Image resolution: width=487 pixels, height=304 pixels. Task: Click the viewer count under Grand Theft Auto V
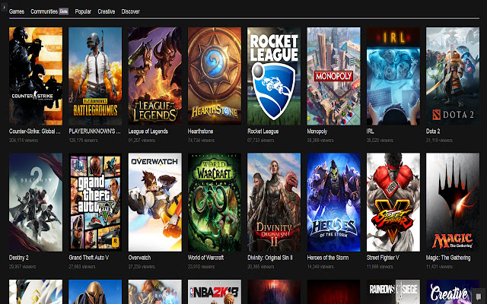[x=82, y=267]
